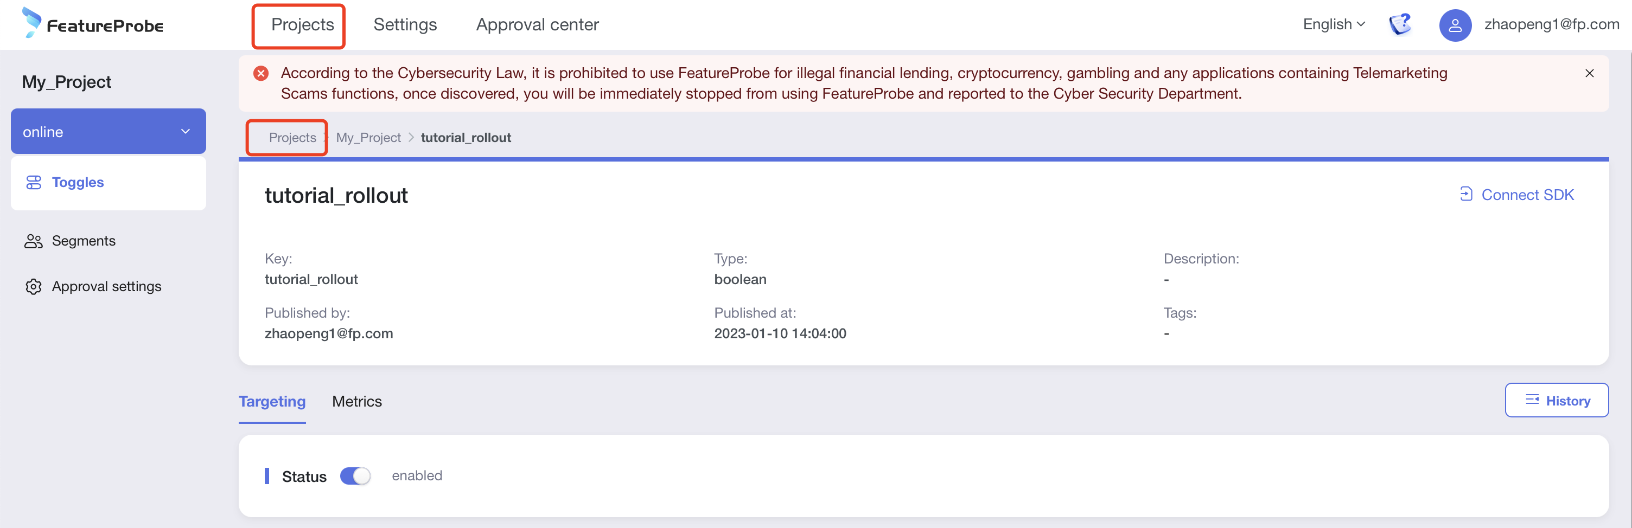This screenshot has width=1632, height=528.
Task: Click the FeatureProbe logo icon
Action: (x=31, y=23)
